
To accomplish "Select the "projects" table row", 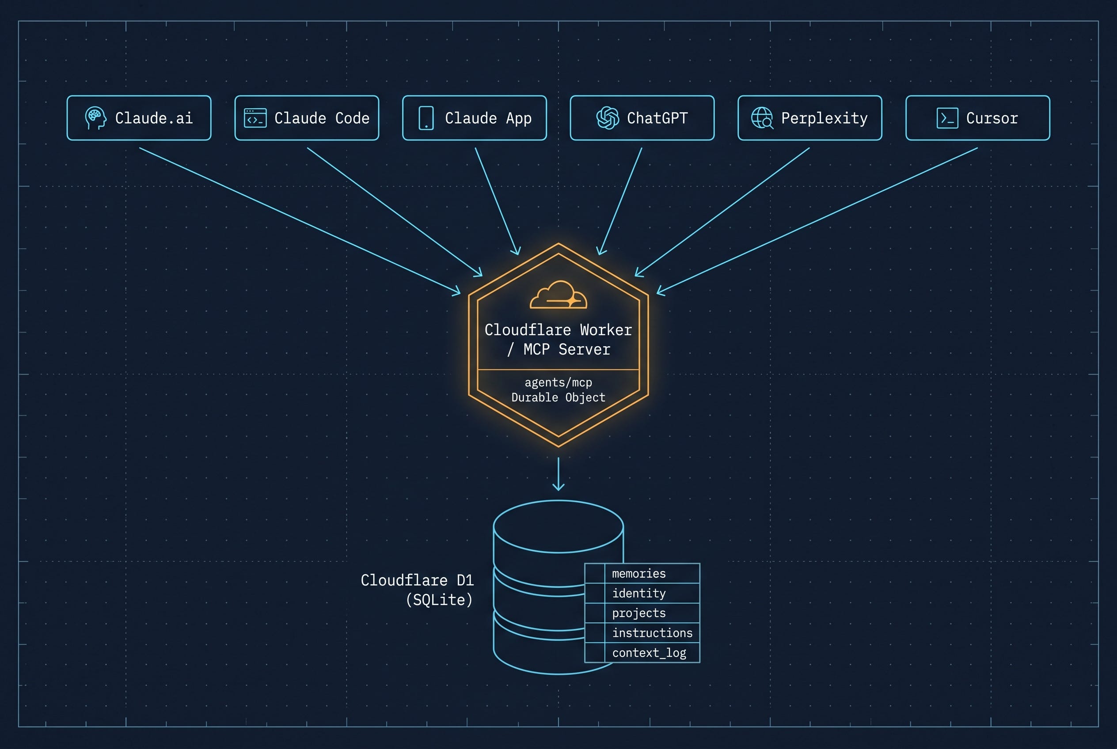I will tap(642, 613).
